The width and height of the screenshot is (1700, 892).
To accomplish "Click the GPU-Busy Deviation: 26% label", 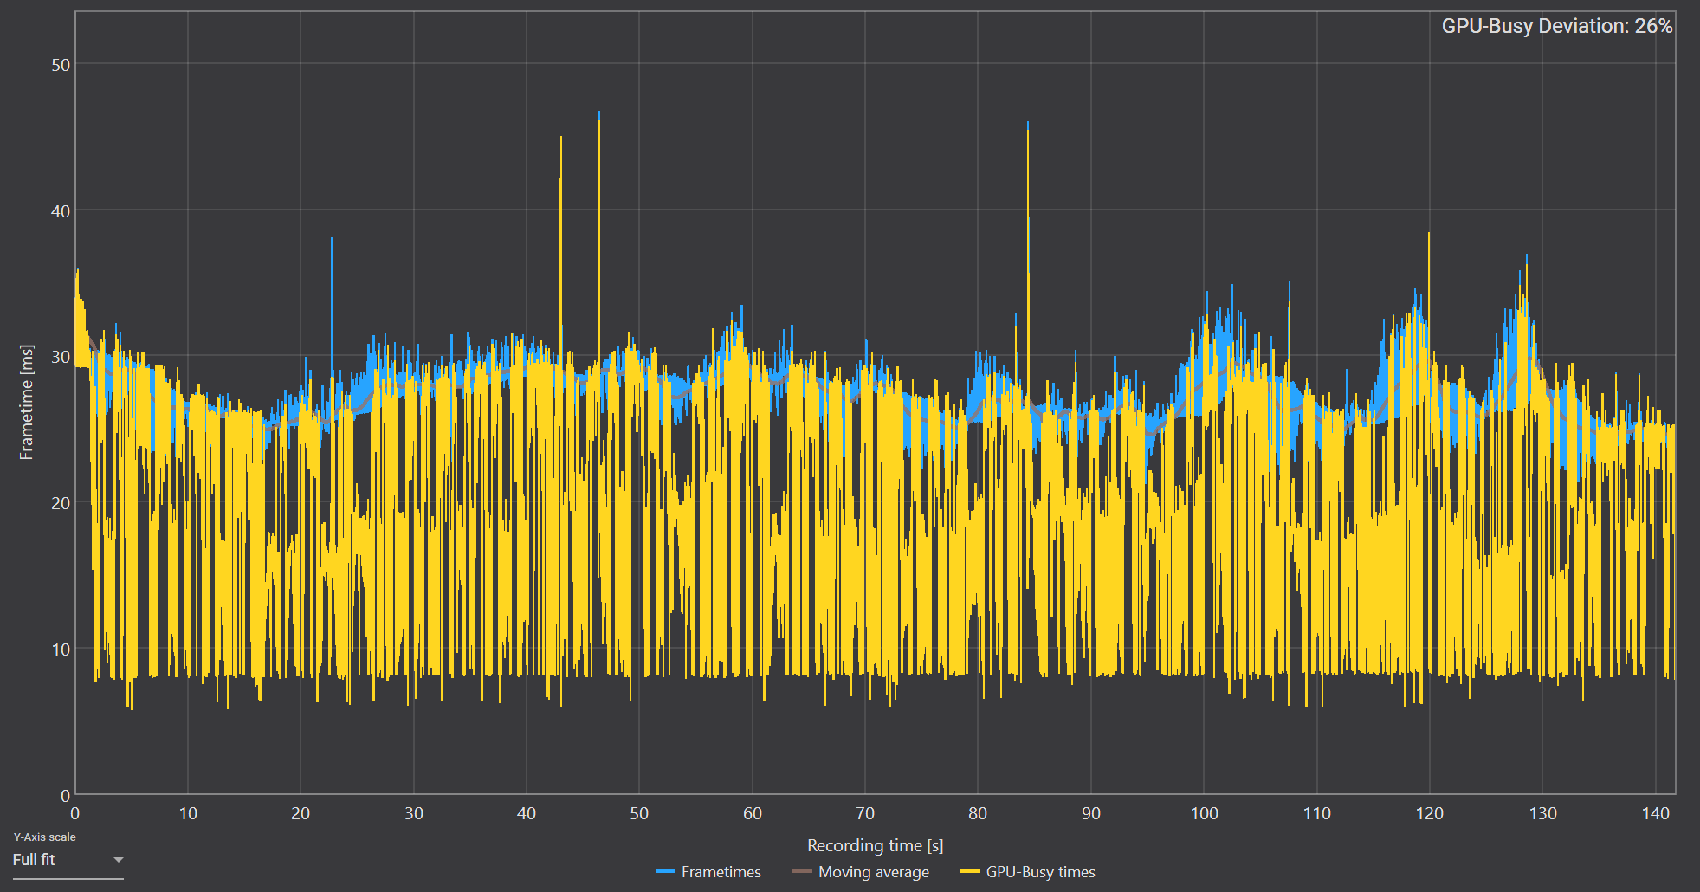I will click(1556, 26).
